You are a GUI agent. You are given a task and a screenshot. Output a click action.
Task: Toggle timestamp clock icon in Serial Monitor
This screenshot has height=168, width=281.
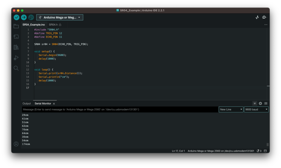pos(260,103)
